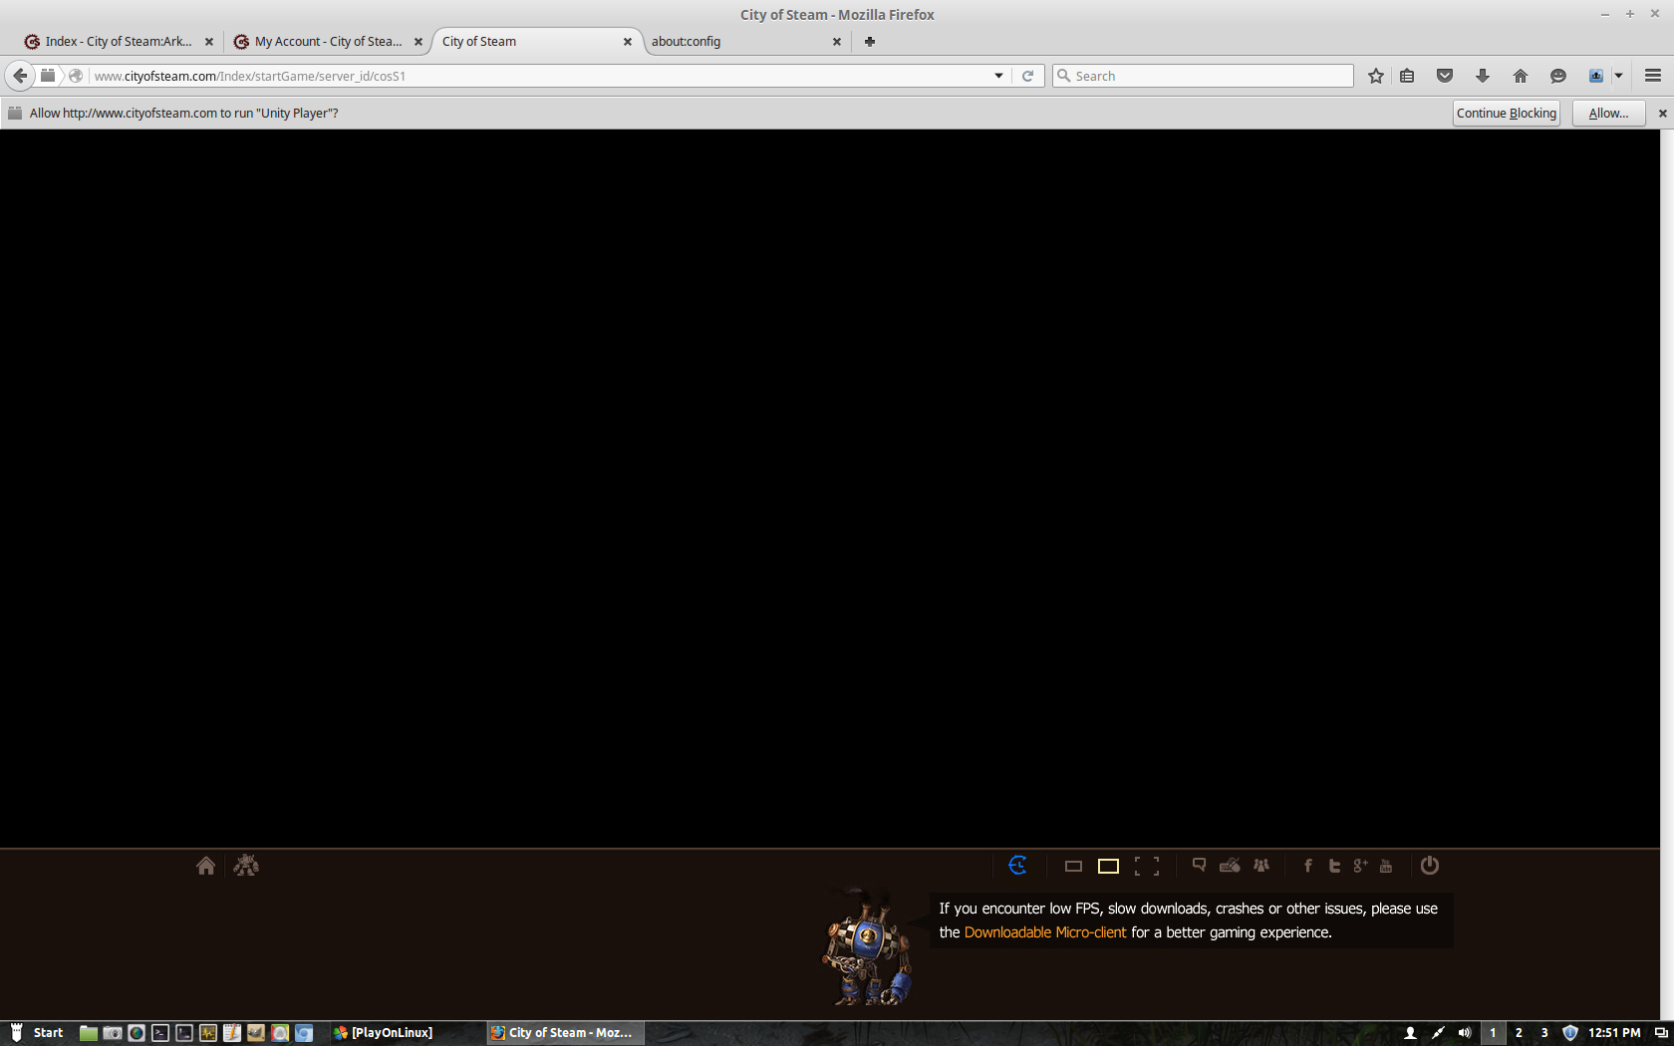Click the robot mascot image
1674x1046 pixels.
tap(867, 946)
